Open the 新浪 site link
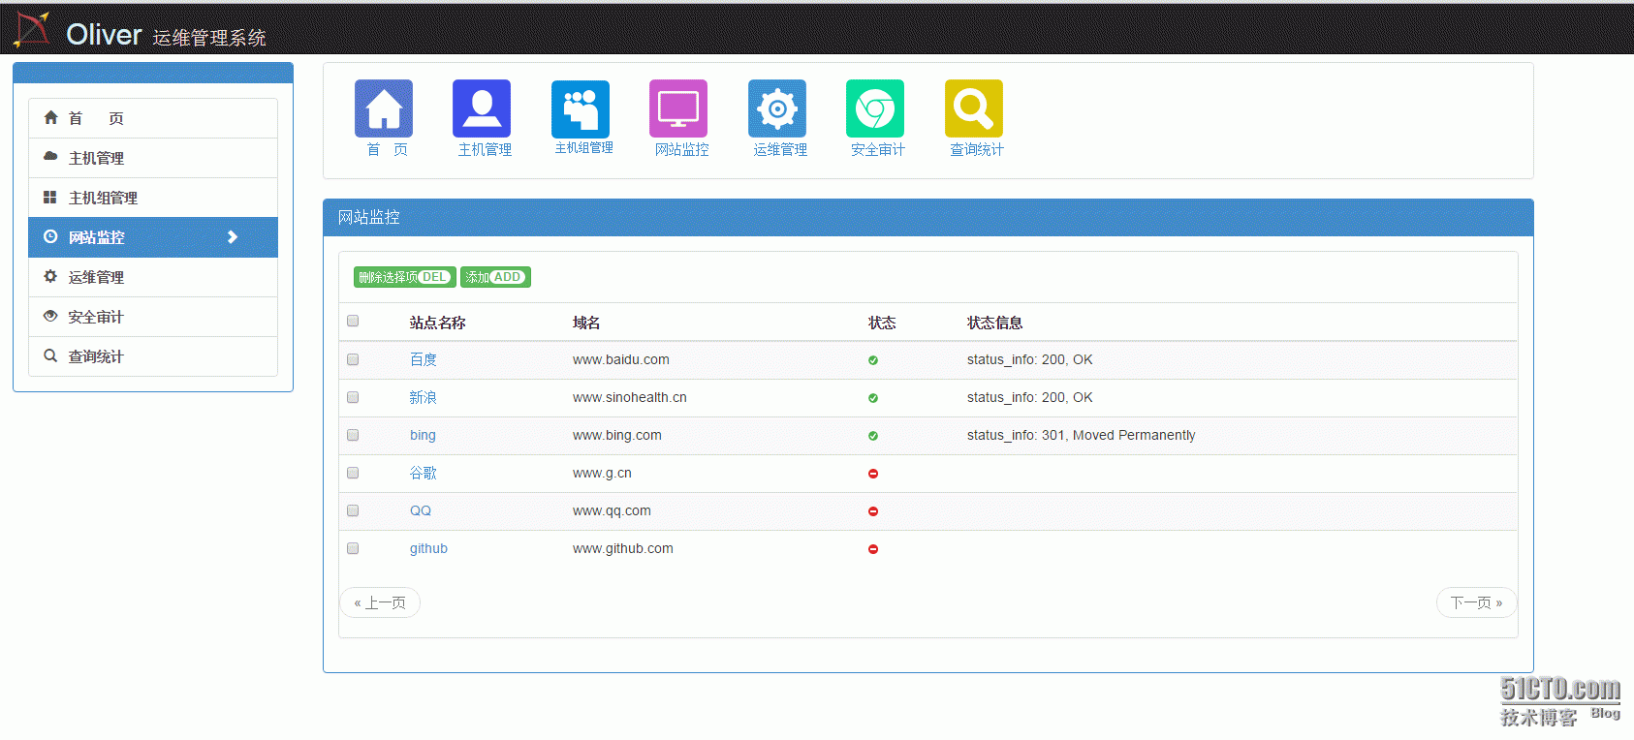This screenshot has height=740, width=1634. click(424, 397)
